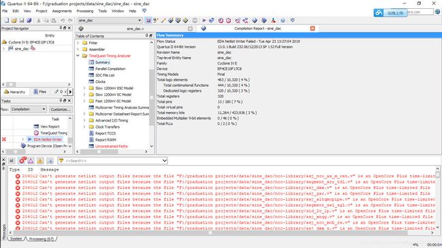Image resolution: width=442 pixels, height=248 pixels.
Task: Close the Compilation Report tab
Action: (312, 29)
